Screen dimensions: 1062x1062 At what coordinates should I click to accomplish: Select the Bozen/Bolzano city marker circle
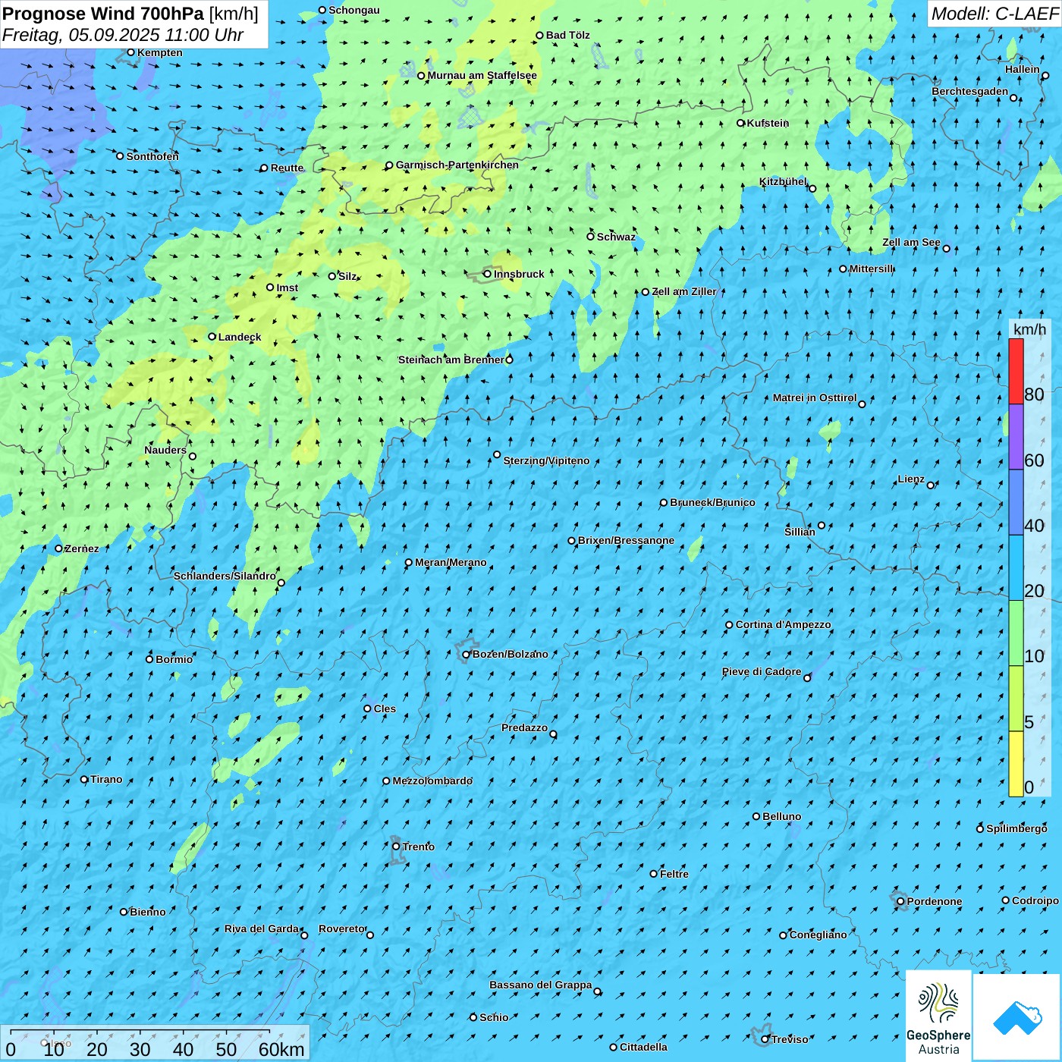[467, 655]
